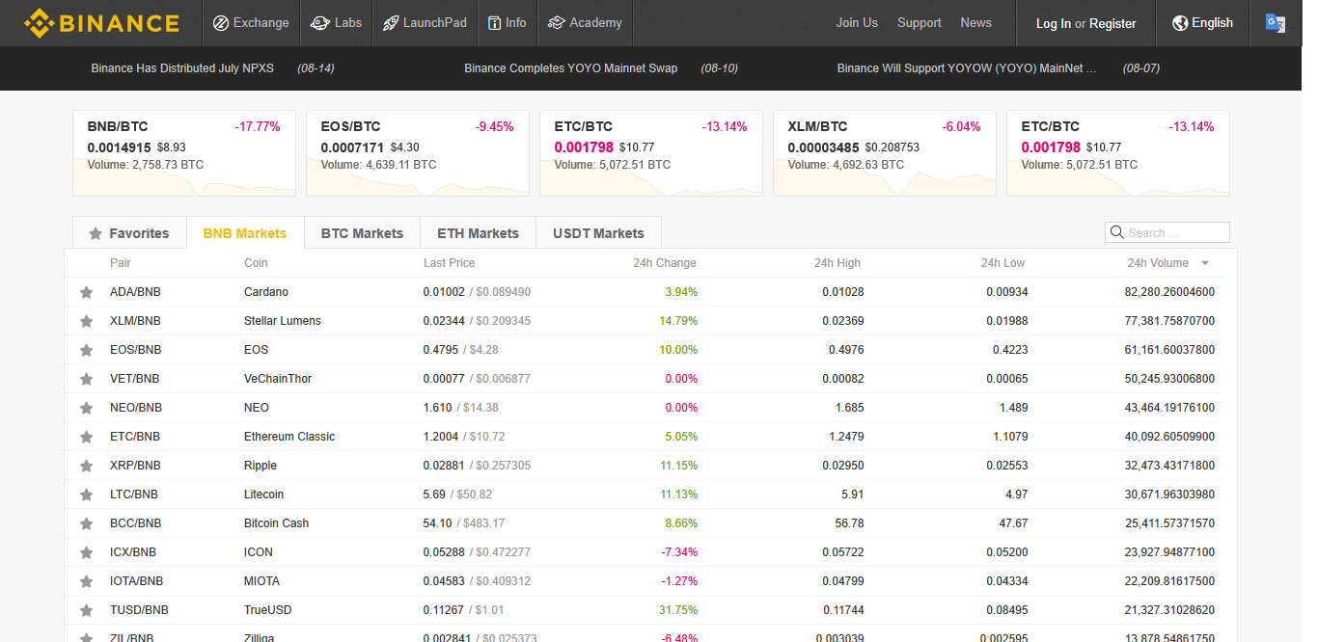The height and width of the screenshot is (642, 1318).
Task: Favorite the EOS/BNB pair star
Action: coord(86,350)
